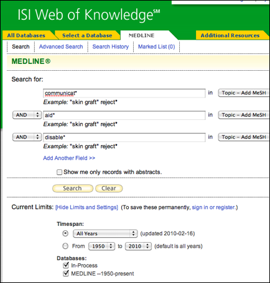Open the 1950 start year dropdown

(x=101, y=246)
